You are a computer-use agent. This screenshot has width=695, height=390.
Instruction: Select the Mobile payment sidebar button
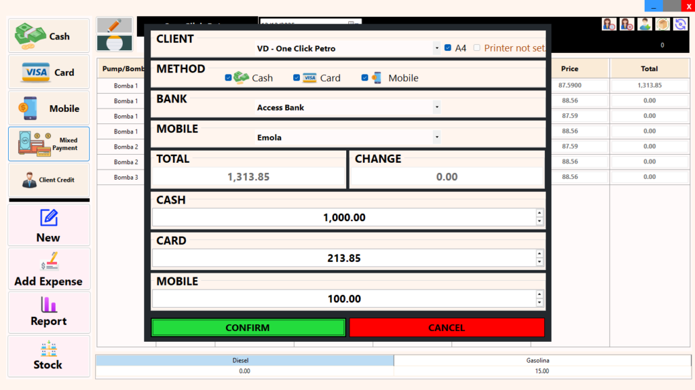click(x=49, y=108)
